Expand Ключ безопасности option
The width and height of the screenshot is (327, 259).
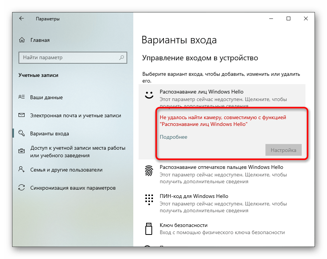coord(222,229)
